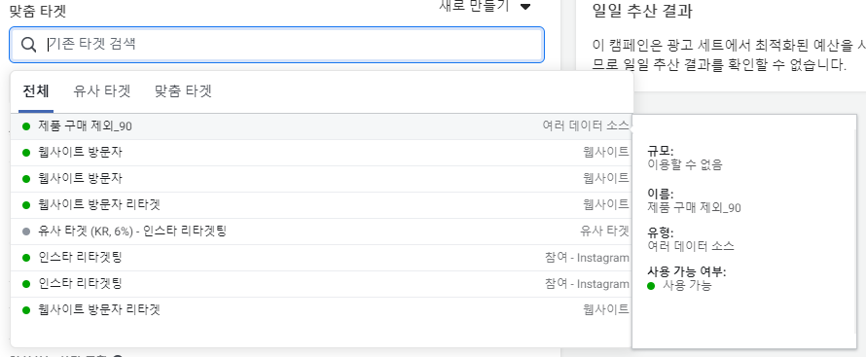866x357 pixels.
Task: Click the 유사 타겟 type label on lookalike row
Action: pyautogui.click(x=605, y=231)
